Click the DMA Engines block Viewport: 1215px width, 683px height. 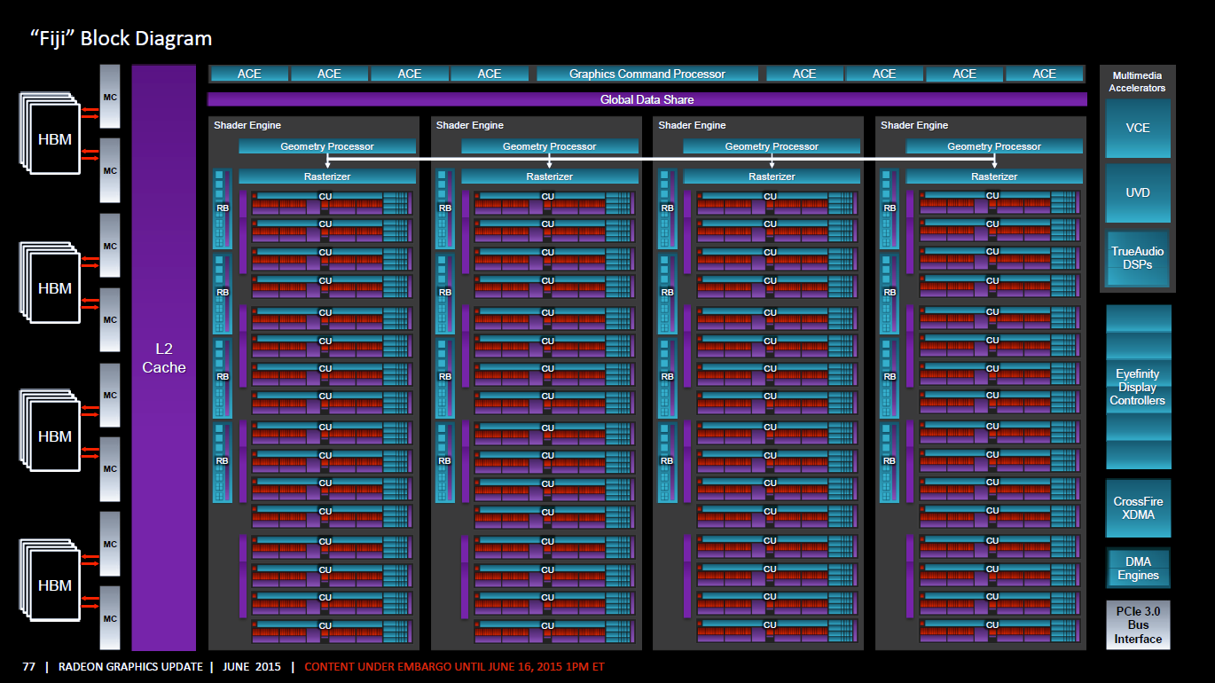point(1138,569)
